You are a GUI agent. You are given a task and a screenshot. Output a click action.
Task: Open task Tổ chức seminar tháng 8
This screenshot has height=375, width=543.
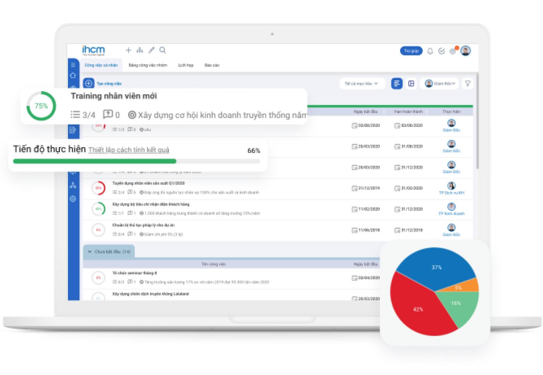click(134, 273)
